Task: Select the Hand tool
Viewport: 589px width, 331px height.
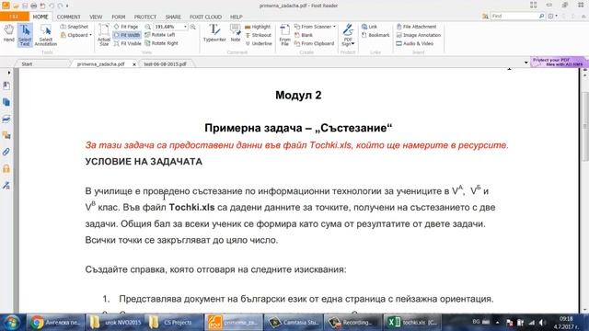Action: [x=8, y=33]
